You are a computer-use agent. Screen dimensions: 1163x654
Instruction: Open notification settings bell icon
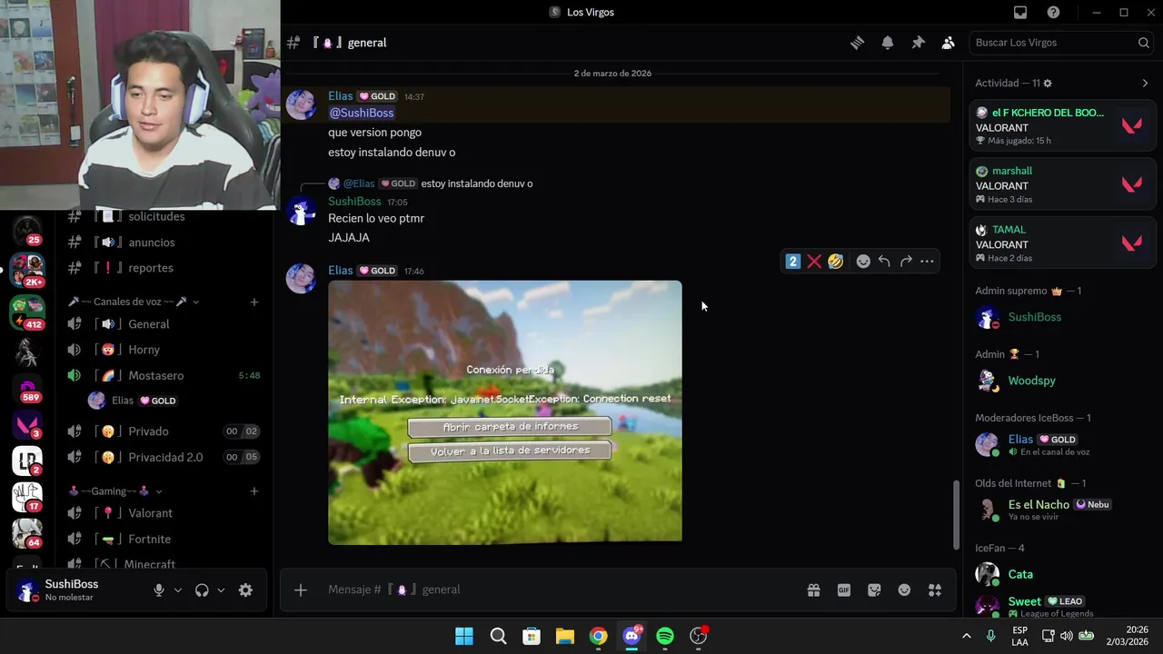click(x=888, y=43)
